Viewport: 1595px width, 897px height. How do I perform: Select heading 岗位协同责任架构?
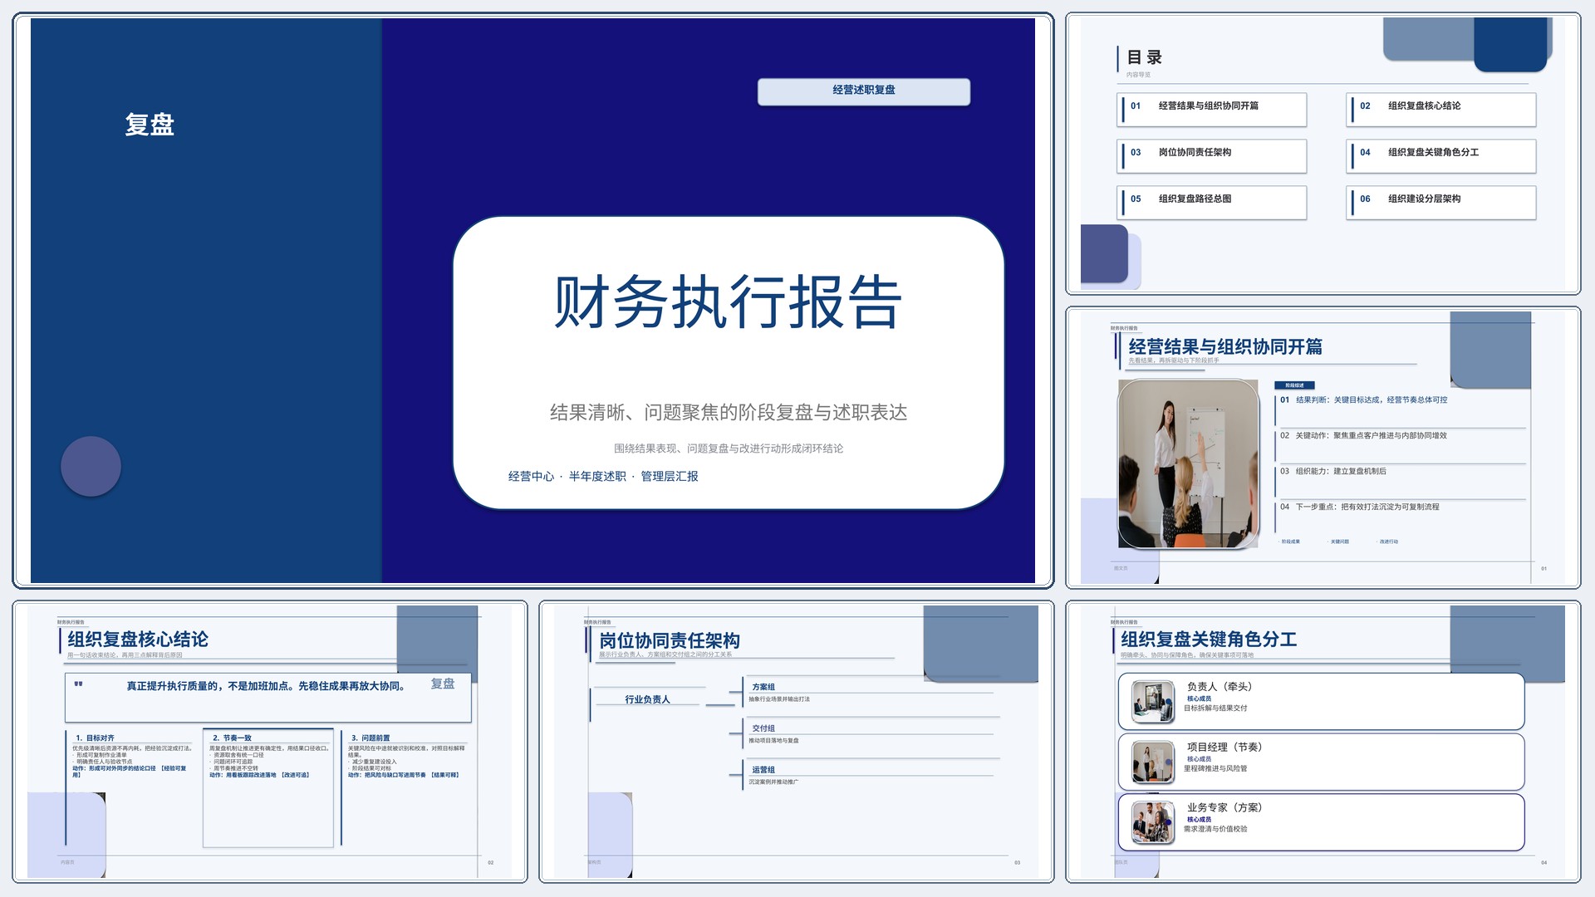coord(670,640)
